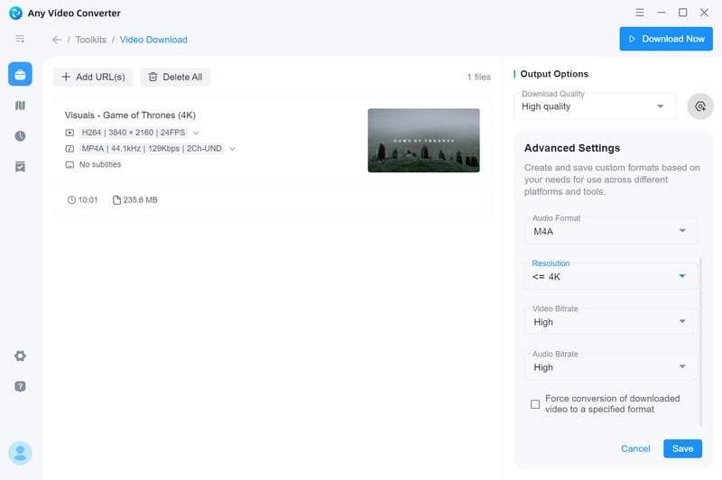Viewport: 722px width, 480px height.
Task: Click Toolkits in the breadcrumb
Action: (91, 40)
